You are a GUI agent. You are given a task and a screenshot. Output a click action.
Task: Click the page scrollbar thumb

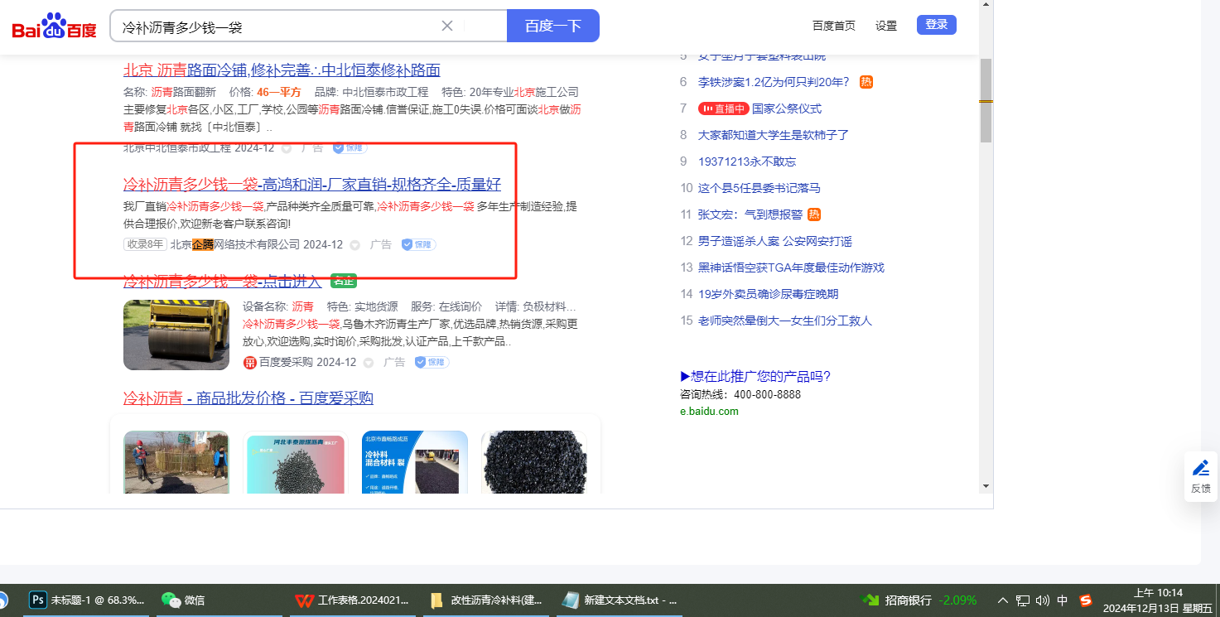pos(986,100)
